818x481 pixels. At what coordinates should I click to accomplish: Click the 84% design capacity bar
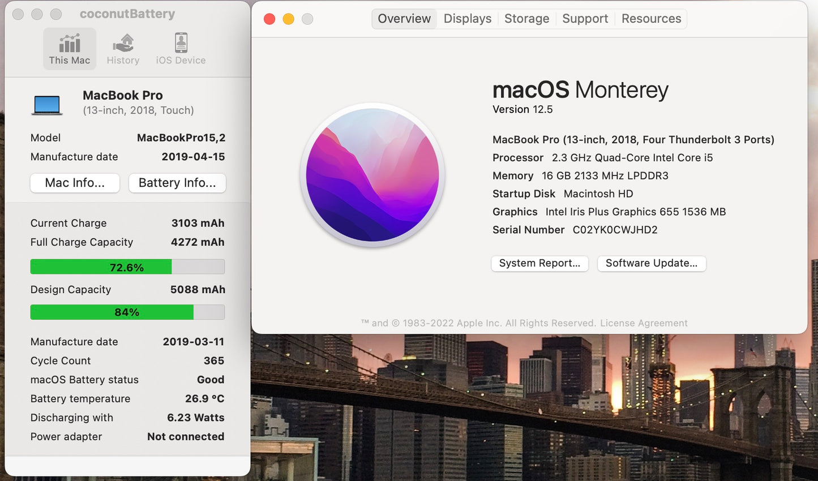coord(127,312)
